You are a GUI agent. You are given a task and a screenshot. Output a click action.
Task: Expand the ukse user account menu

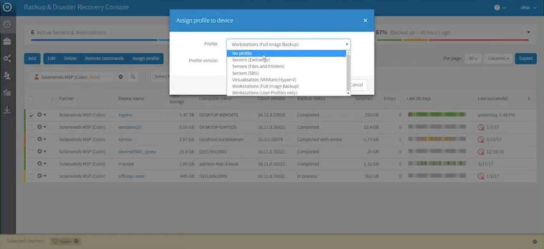coord(528,7)
